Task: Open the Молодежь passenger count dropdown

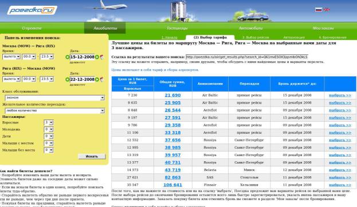Action: click(49, 129)
